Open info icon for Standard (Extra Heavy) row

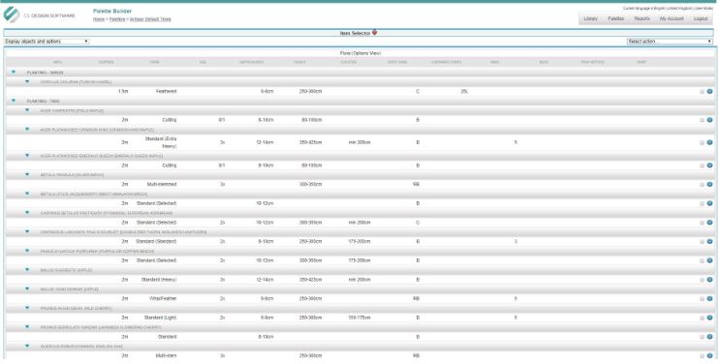[x=709, y=142]
